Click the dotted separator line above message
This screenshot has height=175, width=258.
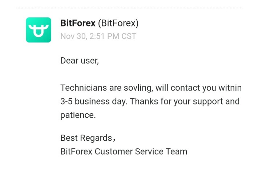(x=129, y=8)
